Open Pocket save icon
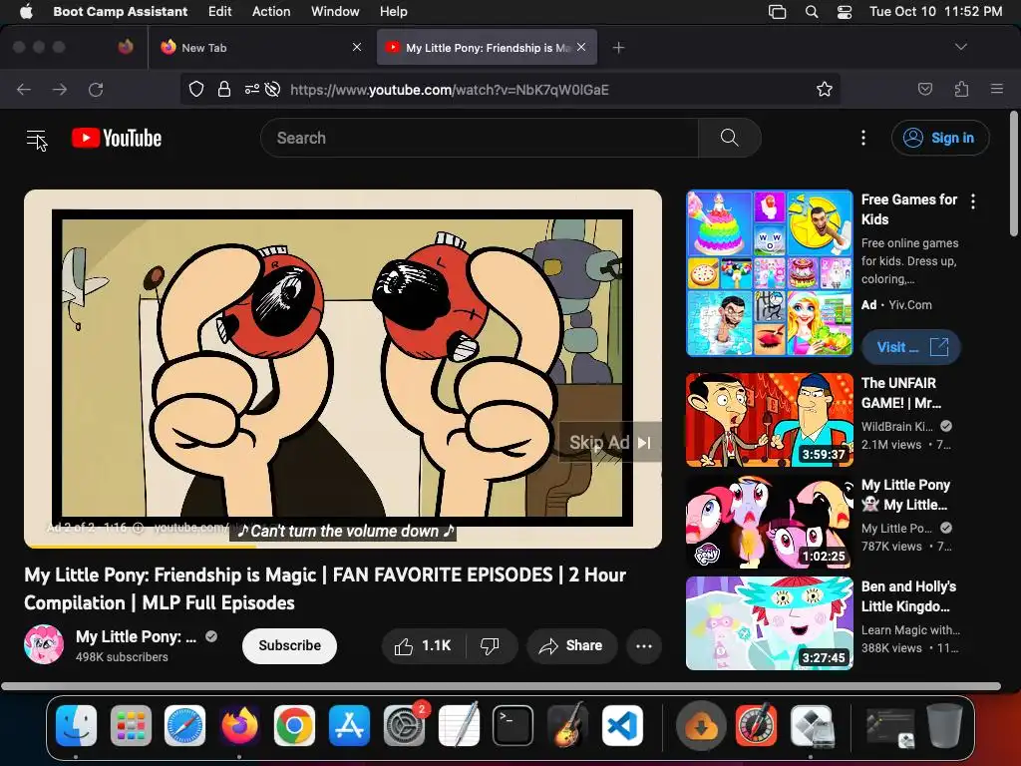This screenshot has height=766, width=1021. coord(924,89)
